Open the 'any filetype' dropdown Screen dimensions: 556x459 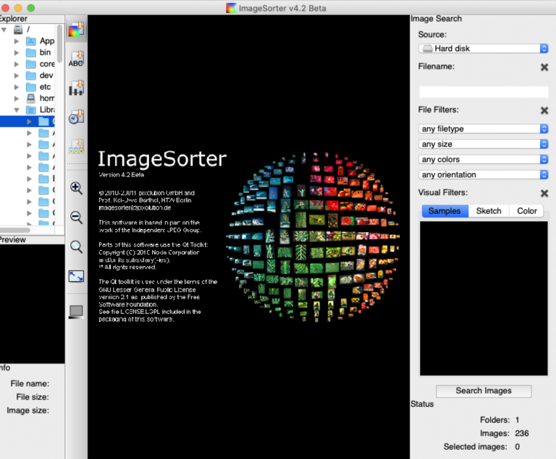[x=484, y=129]
